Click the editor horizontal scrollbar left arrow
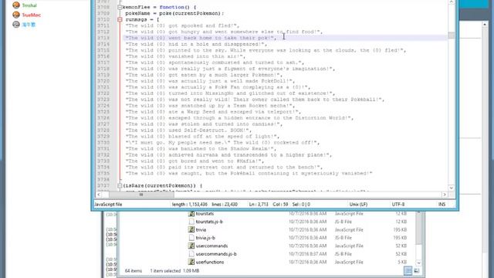Screen dimensions: 494x278 [x=99, y=195]
